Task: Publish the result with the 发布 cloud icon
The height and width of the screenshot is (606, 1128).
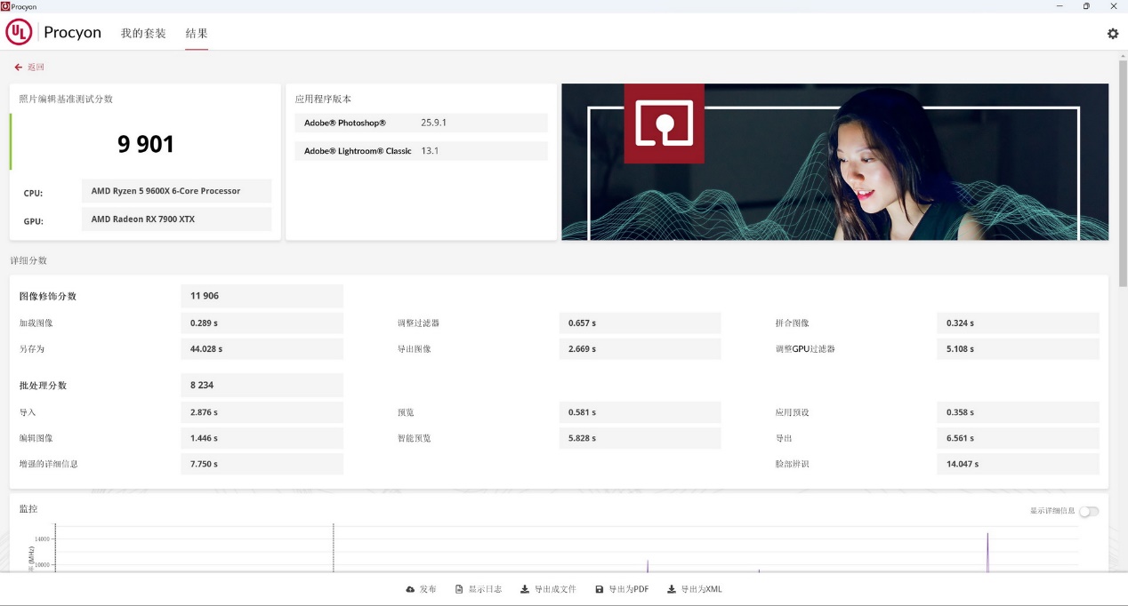Action: 421,589
